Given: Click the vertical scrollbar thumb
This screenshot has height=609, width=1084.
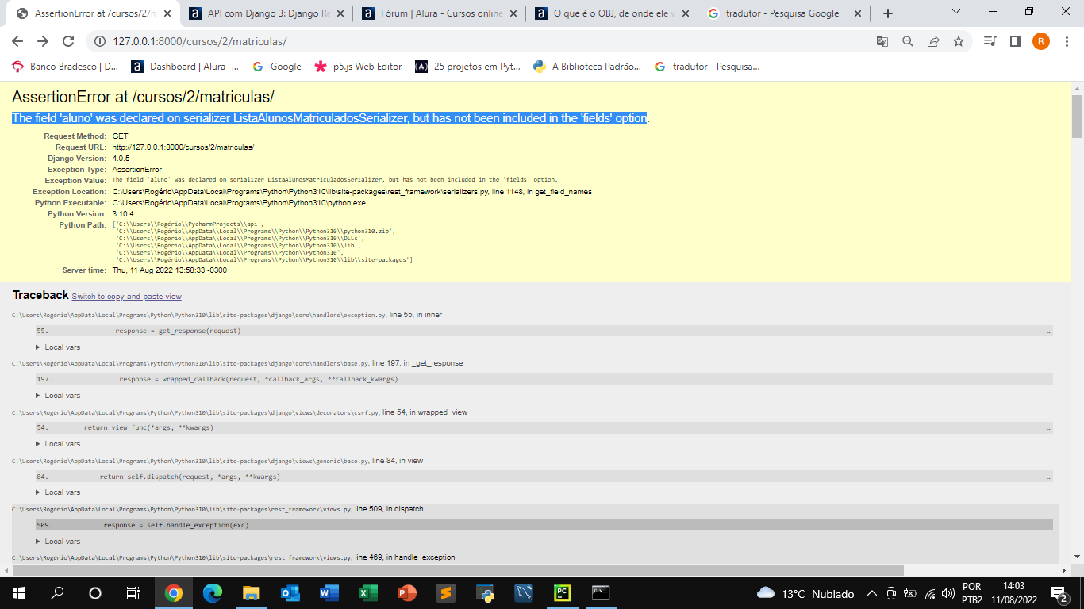Looking at the screenshot, I should [x=1077, y=117].
